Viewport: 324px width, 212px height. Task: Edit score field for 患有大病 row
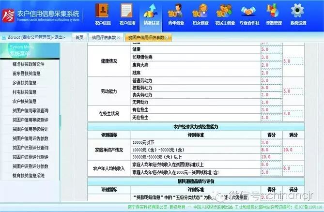coord(271,65)
